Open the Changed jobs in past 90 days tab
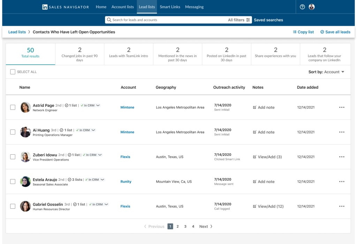Screen dimensions: 357x244 click(79, 53)
